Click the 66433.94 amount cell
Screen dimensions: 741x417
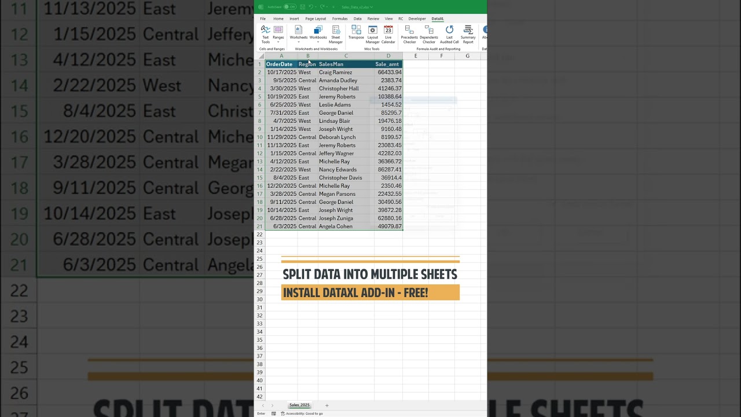point(388,72)
